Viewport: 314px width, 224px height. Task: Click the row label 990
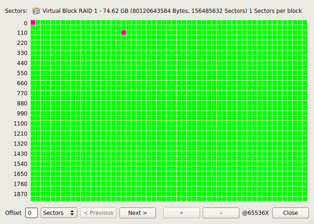(22, 114)
